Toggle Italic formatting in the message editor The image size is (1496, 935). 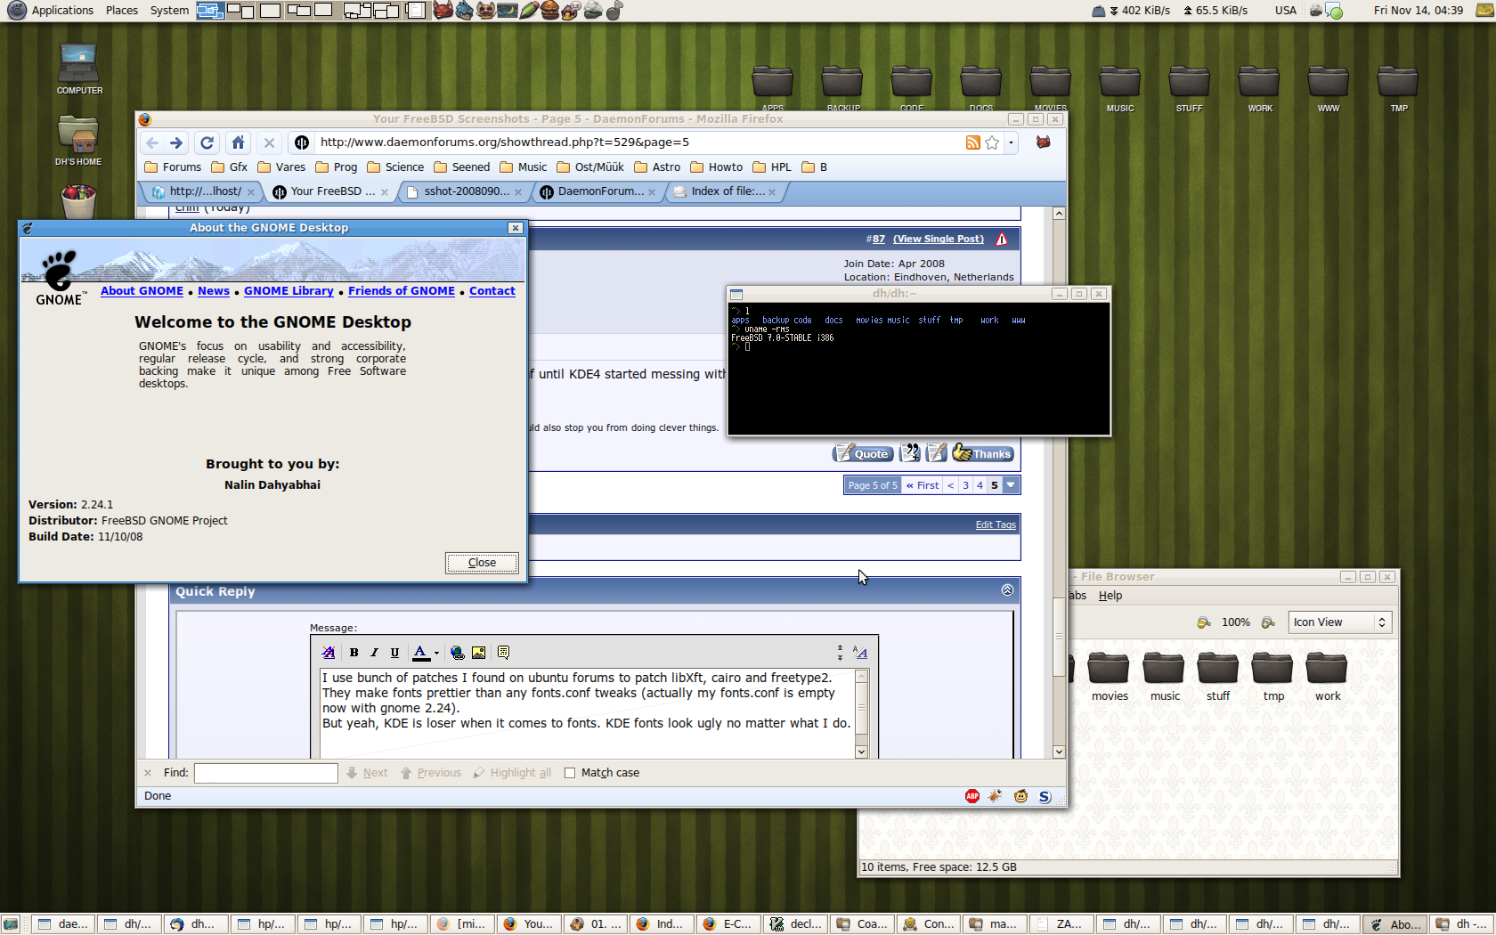374,653
